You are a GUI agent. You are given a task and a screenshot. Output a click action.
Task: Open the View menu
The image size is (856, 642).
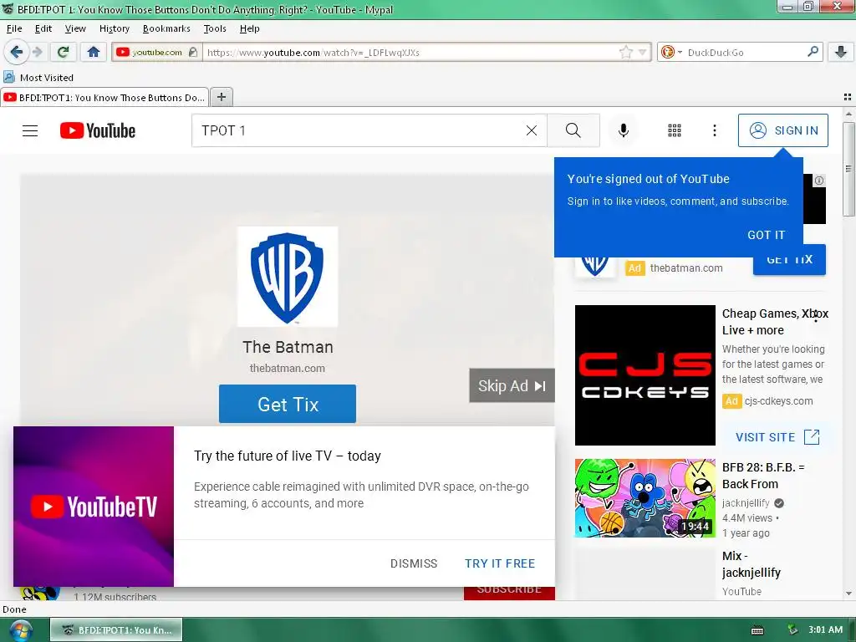pos(75,28)
